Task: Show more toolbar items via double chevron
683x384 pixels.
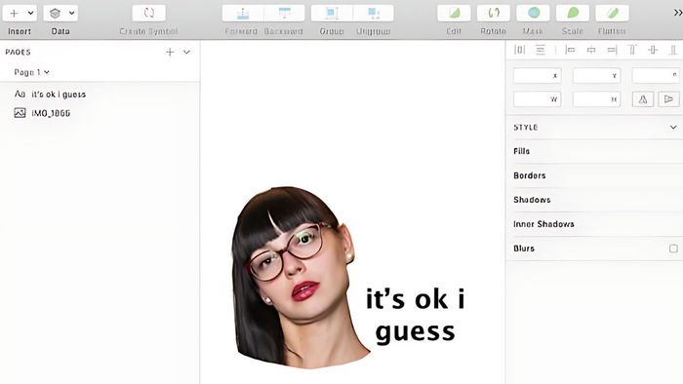Action: [677, 13]
